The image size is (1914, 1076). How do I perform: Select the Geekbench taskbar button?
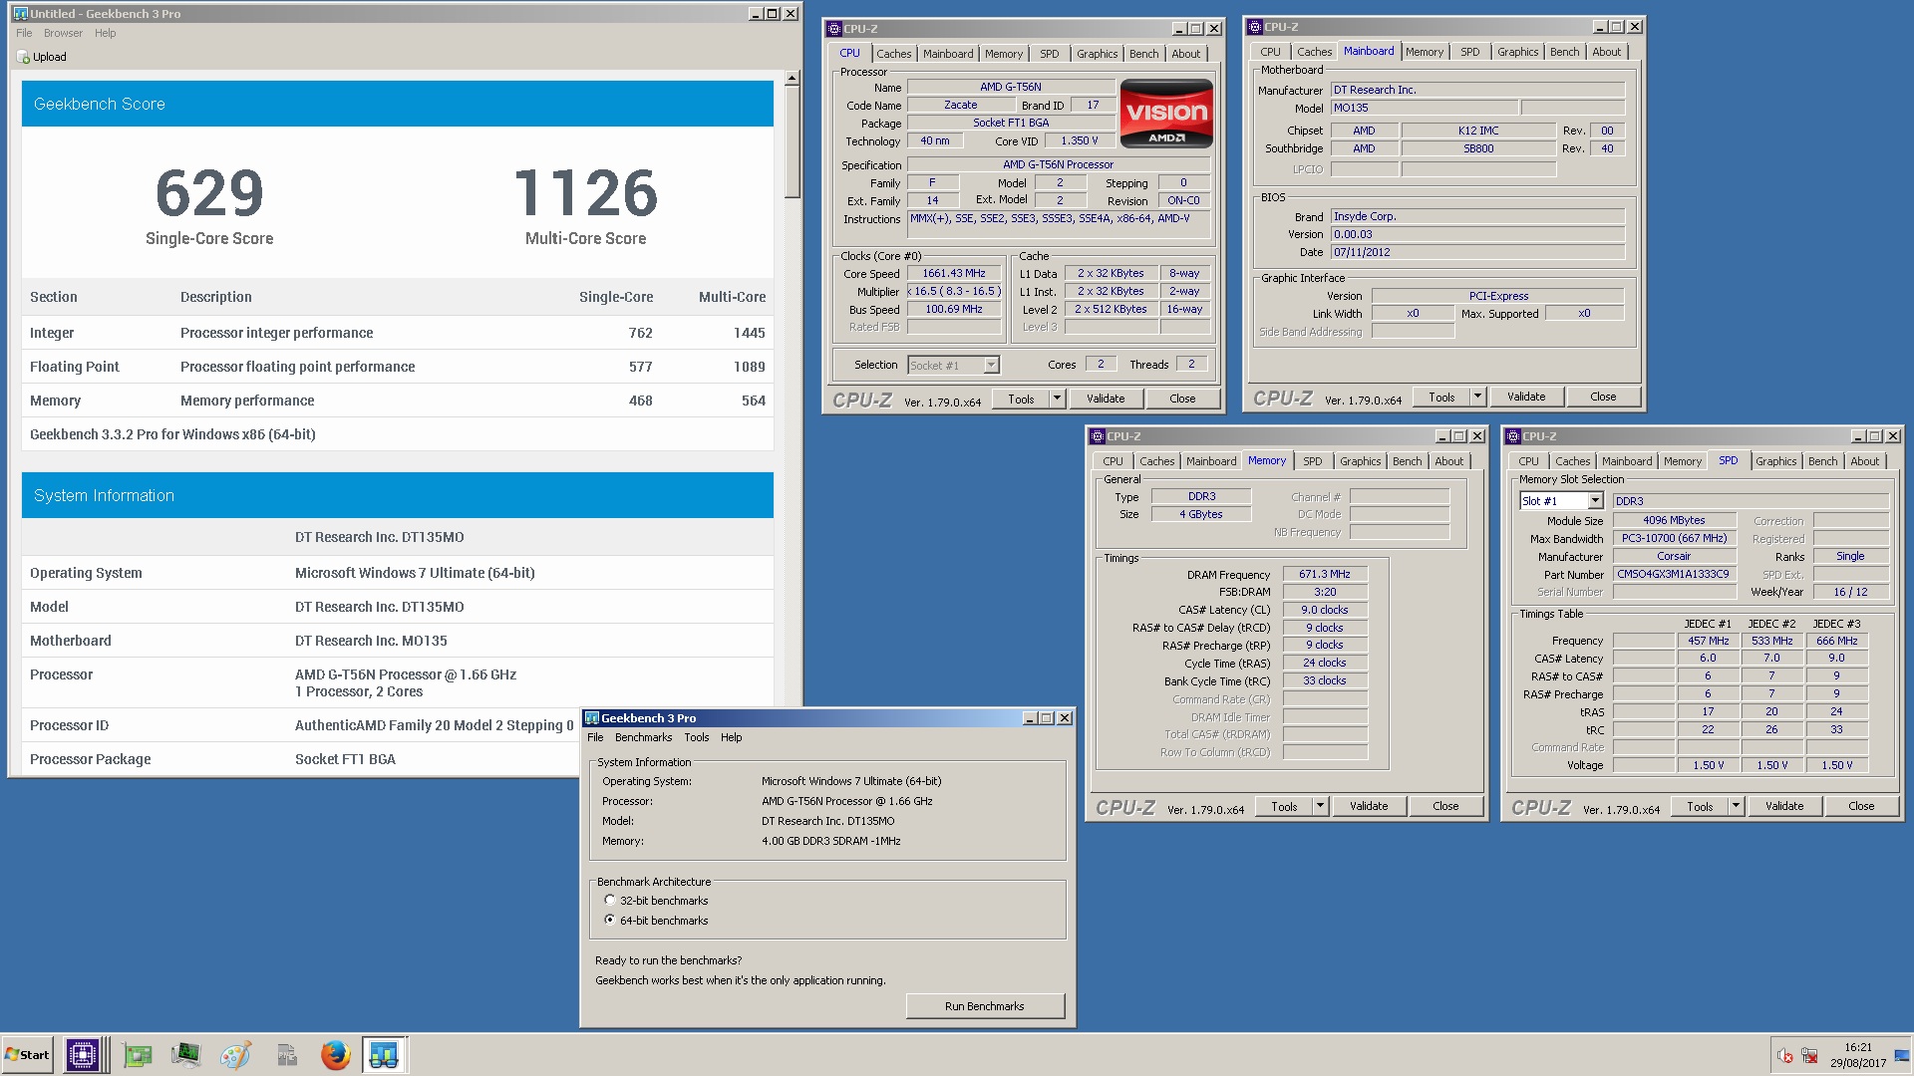[x=384, y=1054]
